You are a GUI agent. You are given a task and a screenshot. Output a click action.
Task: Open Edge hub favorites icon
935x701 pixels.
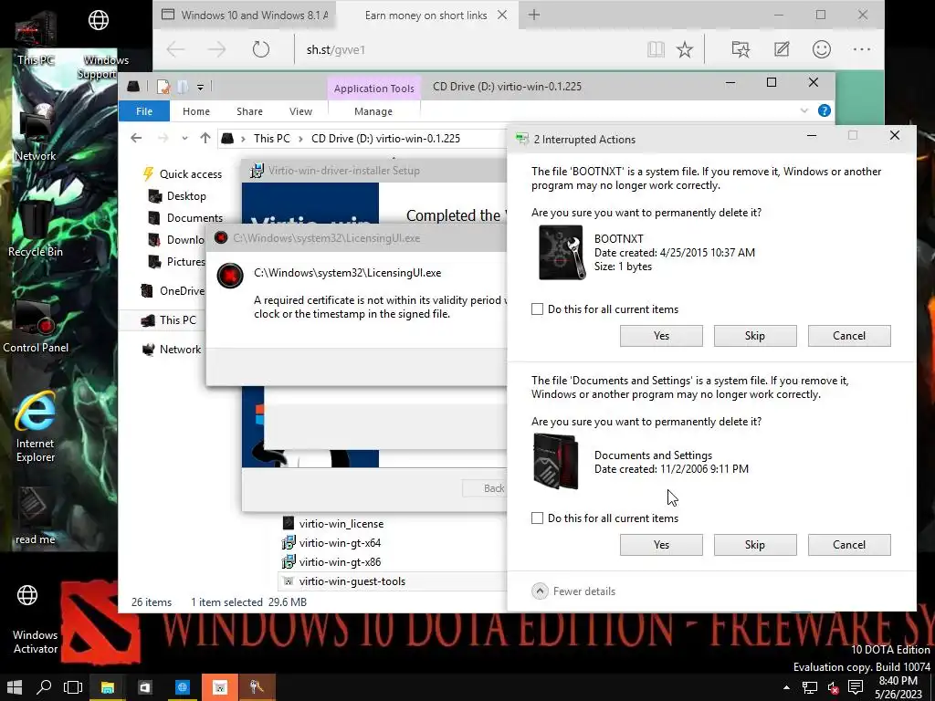click(x=741, y=49)
